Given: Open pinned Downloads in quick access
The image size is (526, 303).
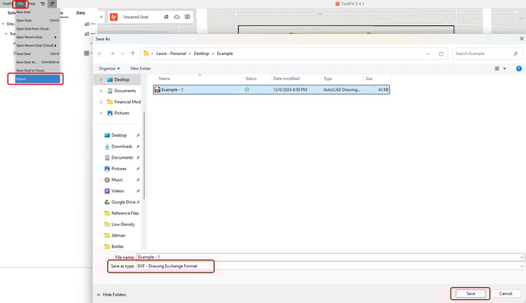Looking at the screenshot, I should click(122, 147).
